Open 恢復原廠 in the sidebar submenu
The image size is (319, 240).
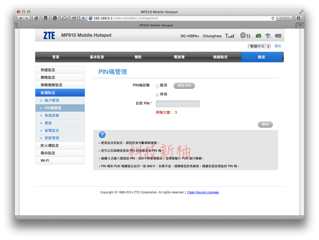pyautogui.click(x=60, y=115)
